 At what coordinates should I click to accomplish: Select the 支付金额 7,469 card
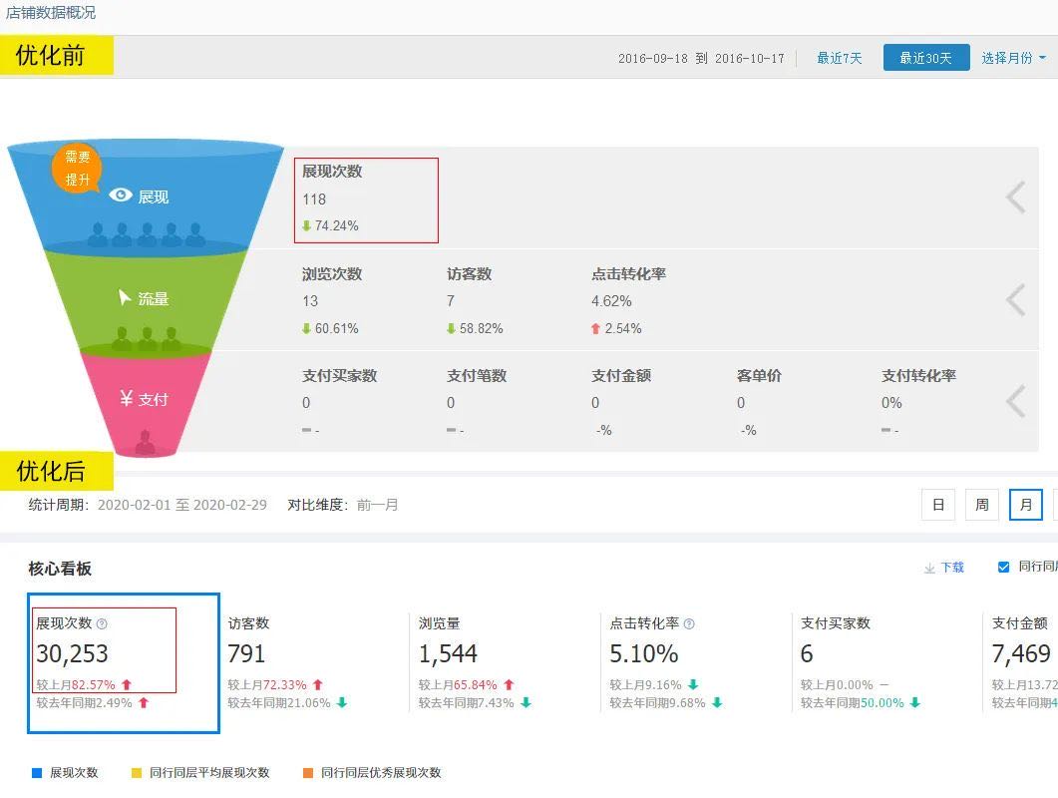1021,662
